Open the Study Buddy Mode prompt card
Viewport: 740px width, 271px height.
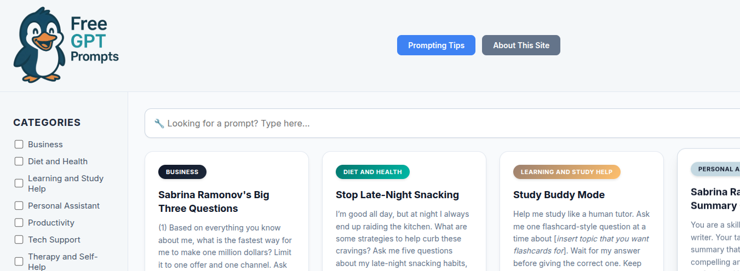pyautogui.click(x=559, y=195)
